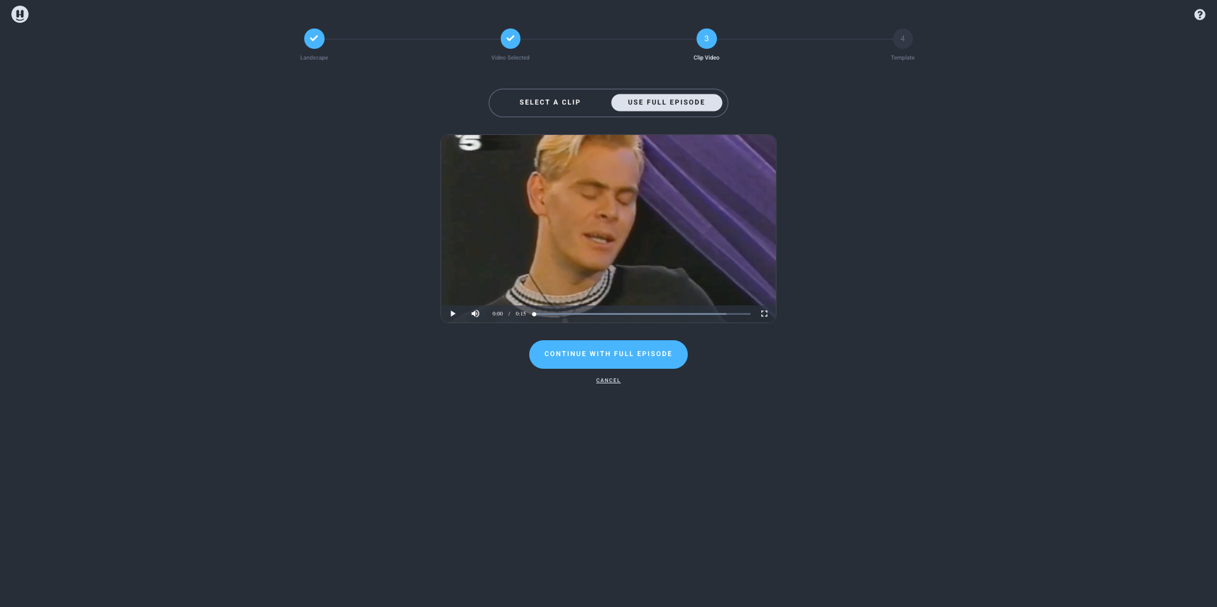Click the 0:15 duration text
Viewport: 1217px width, 607px height.
click(x=520, y=314)
